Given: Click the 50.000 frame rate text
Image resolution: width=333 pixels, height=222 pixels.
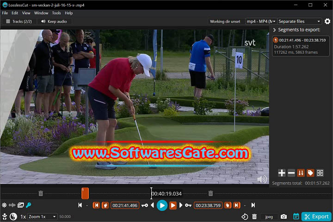Looking at the screenshot, I should coord(65,217).
